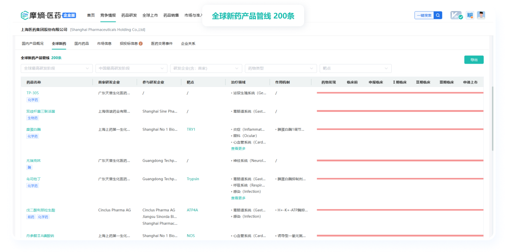The image size is (506, 252).
Task: Click the 眼科 (Ocular) entry
Action: tap(244, 136)
